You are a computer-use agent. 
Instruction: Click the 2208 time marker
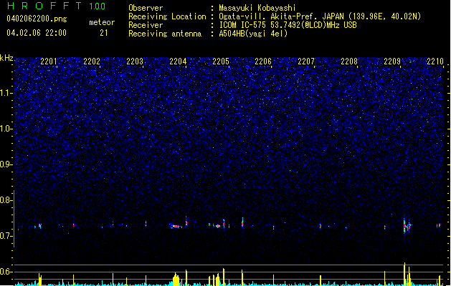pos(349,61)
